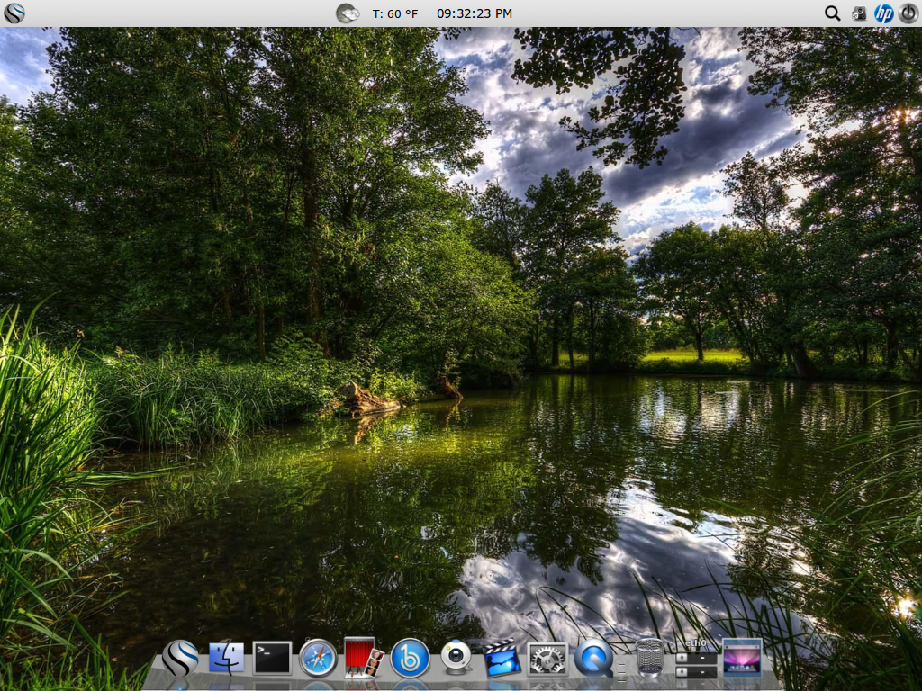Viewport: 922px width, 691px height.
Task: Launch the movie editor with the clapperboard icon
Action: (x=502, y=659)
